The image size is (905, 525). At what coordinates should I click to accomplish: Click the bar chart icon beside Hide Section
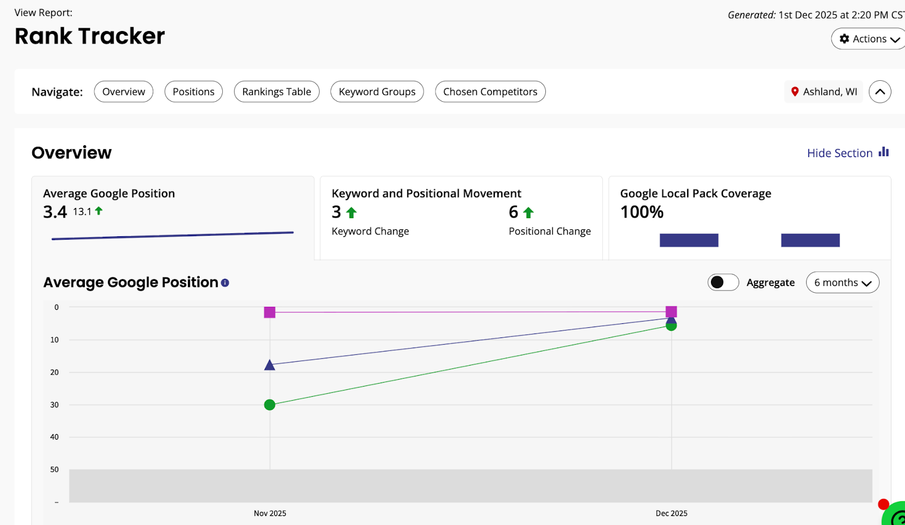coord(884,152)
